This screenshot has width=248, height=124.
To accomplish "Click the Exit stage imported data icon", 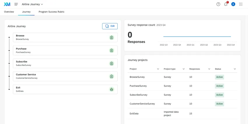I will [x=111, y=89].
